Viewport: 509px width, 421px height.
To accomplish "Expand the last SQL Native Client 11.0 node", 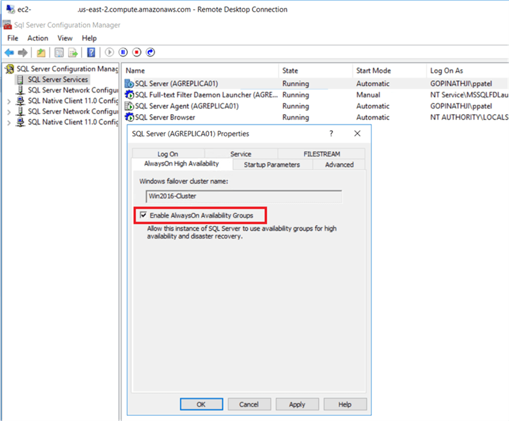I will [8, 123].
